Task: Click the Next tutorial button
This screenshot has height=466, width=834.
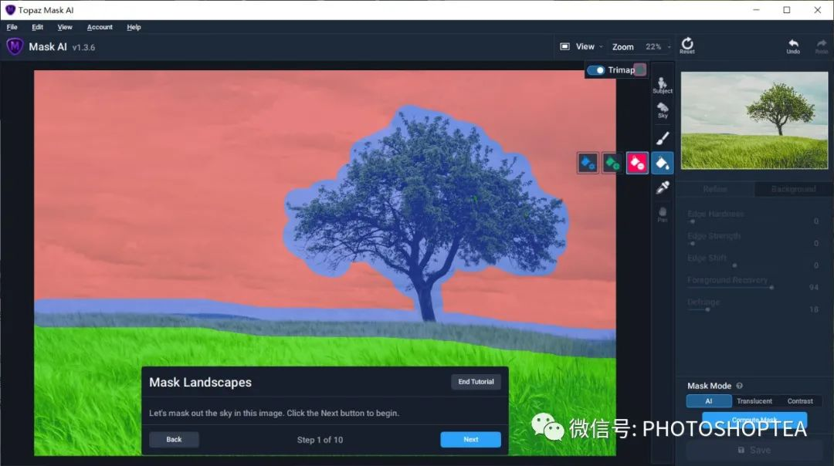Action: tap(470, 440)
